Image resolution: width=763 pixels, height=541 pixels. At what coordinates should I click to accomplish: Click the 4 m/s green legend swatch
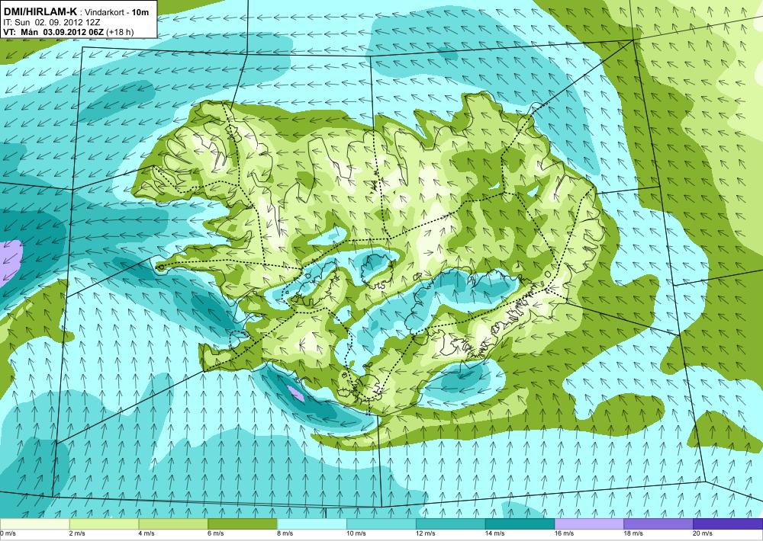173,524
